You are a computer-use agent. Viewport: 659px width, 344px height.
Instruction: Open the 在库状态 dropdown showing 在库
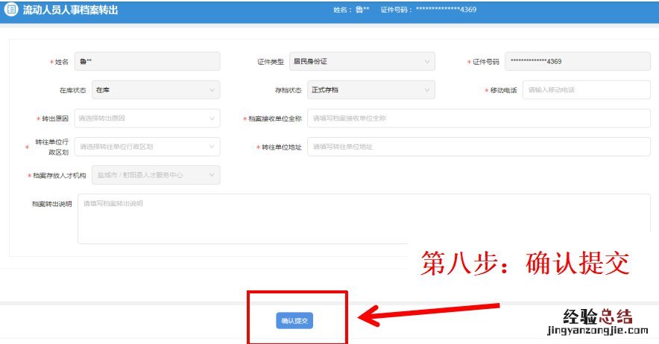click(x=156, y=90)
